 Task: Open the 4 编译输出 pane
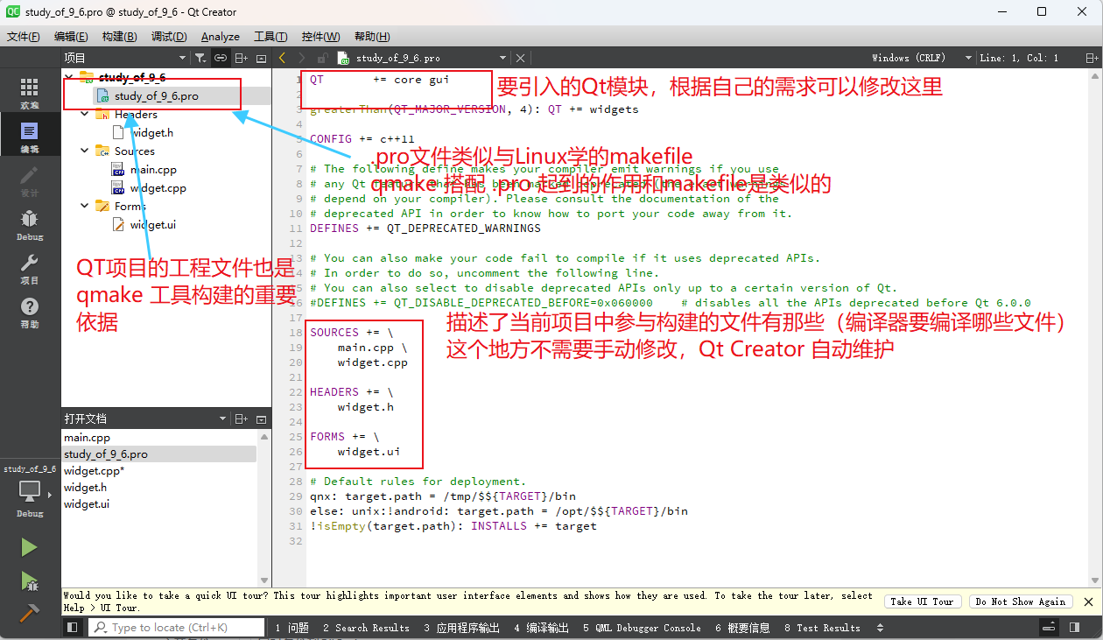point(542,628)
